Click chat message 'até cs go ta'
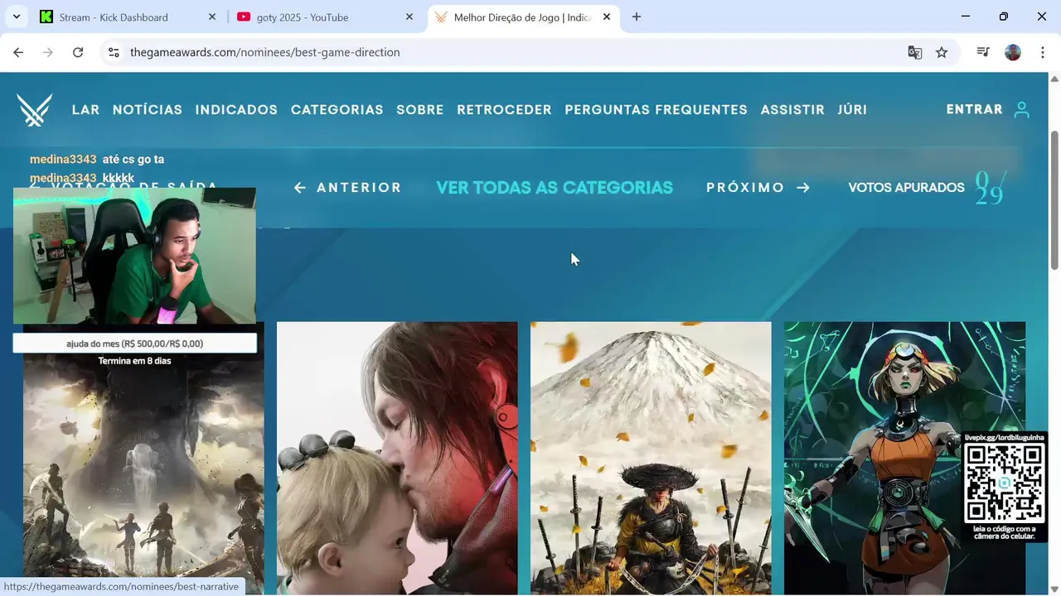This screenshot has width=1061, height=596. [x=133, y=159]
